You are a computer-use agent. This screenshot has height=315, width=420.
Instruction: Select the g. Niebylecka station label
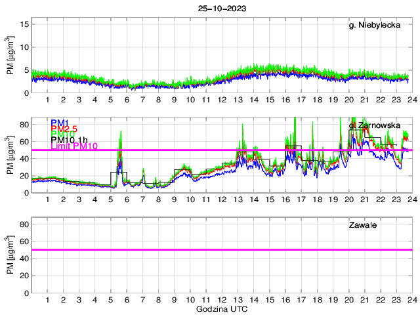point(377,25)
